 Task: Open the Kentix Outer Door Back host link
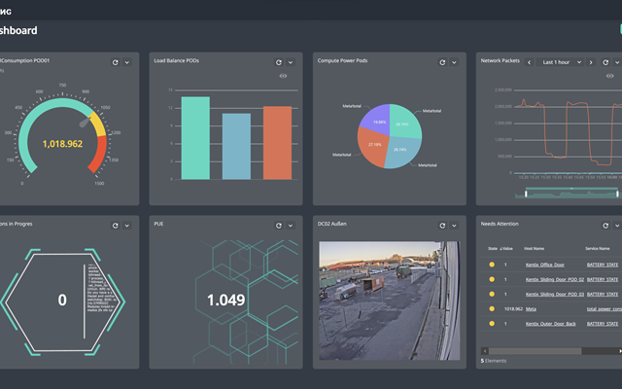click(551, 324)
